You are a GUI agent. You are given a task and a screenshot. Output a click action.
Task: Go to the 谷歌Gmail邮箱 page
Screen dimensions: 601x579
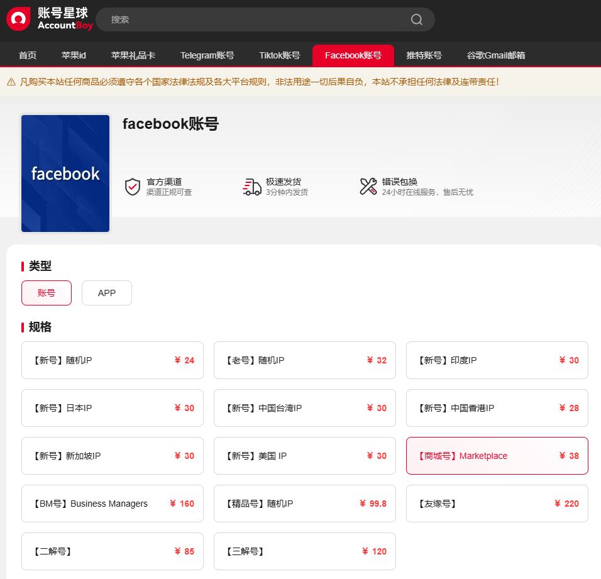[x=496, y=55]
